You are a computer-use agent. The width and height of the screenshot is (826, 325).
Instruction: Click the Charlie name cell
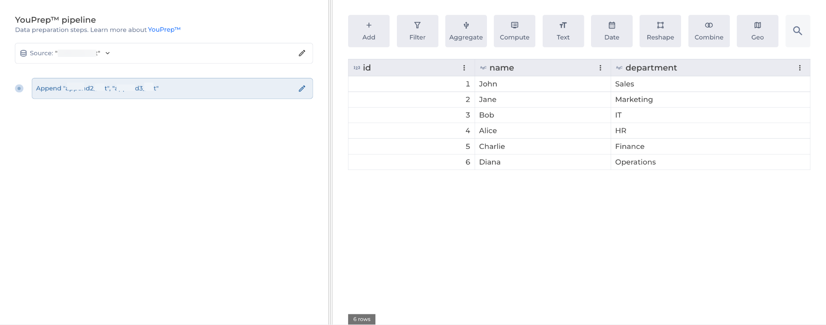tap(492, 146)
